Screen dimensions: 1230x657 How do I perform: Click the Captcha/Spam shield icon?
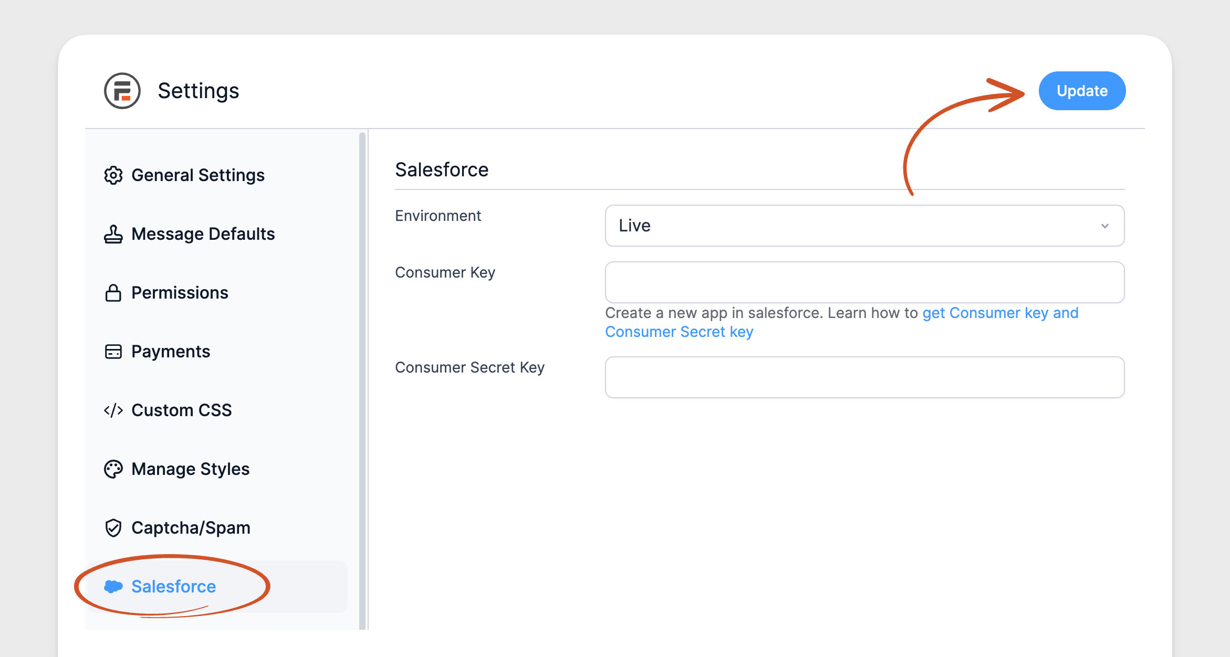click(113, 528)
